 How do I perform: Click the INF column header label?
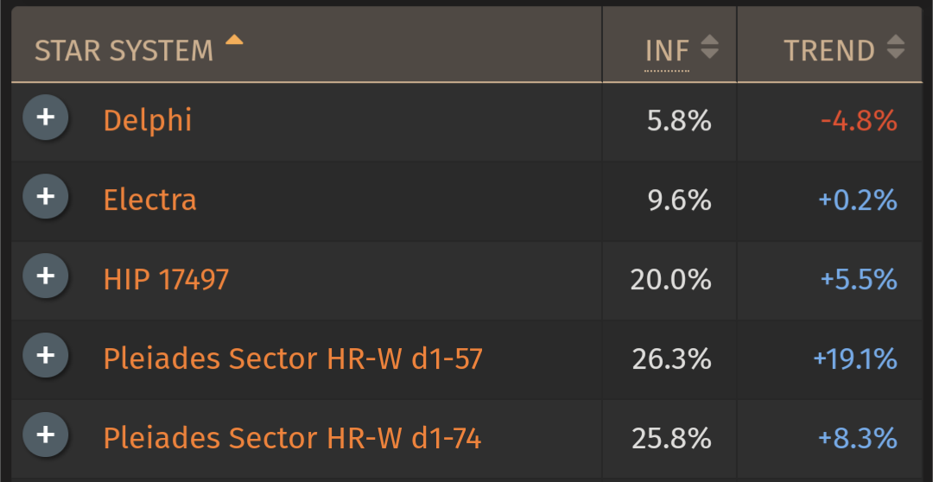coord(667,51)
